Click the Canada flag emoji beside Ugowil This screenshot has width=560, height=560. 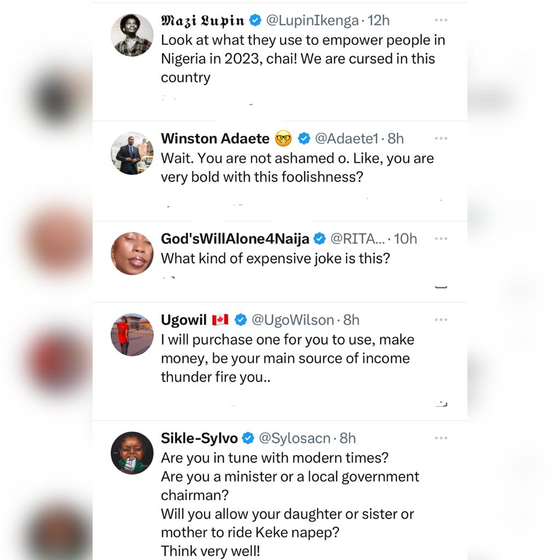tap(219, 320)
